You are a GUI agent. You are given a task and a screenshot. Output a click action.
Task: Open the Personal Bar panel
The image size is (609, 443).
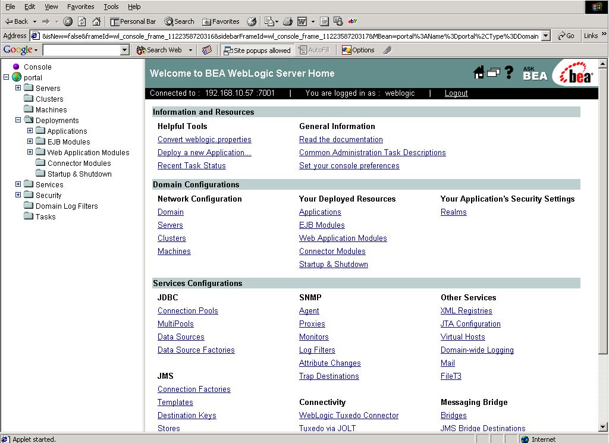tap(133, 21)
